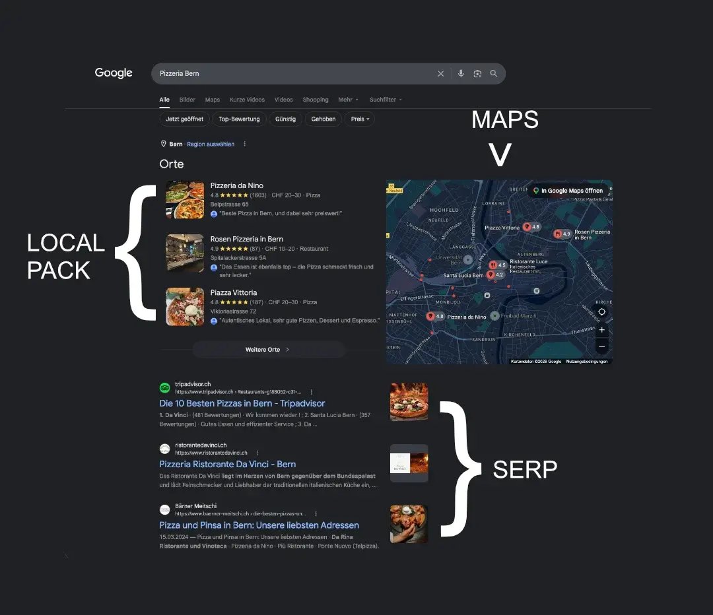Click the Viktoriastrasse 72 address text
Image resolution: width=713 pixels, height=615 pixels.
(x=233, y=312)
